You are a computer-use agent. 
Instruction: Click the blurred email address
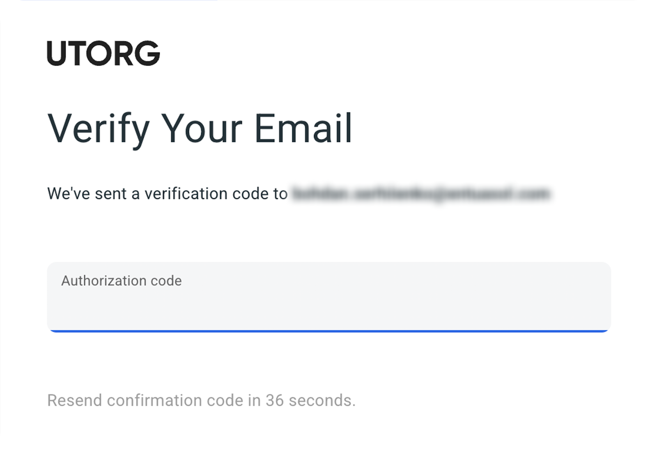pyautogui.click(x=421, y=194)
